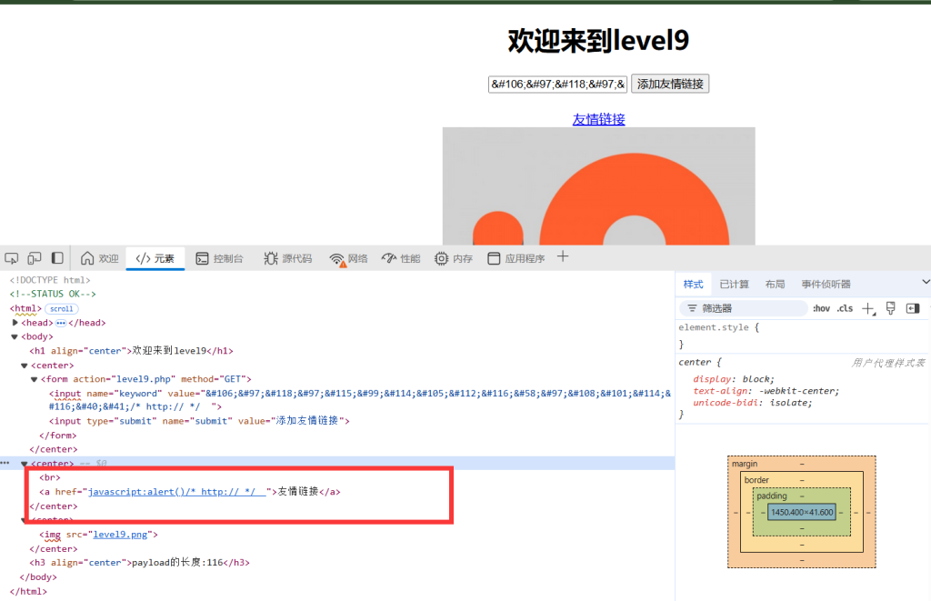
Task: Collapse the selected center node triangle
Action: (25, 463)
